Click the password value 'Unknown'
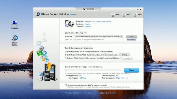 click(88, 26)
